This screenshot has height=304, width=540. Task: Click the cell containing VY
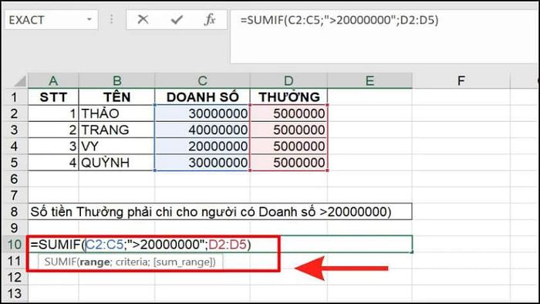point(116,147)
